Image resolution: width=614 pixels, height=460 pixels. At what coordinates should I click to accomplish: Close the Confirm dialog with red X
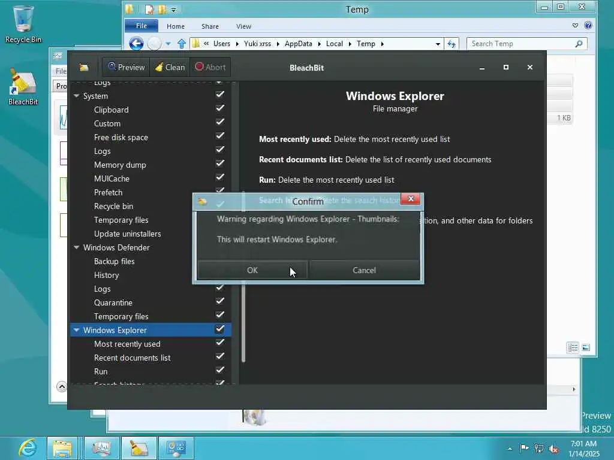coord(410,199)
